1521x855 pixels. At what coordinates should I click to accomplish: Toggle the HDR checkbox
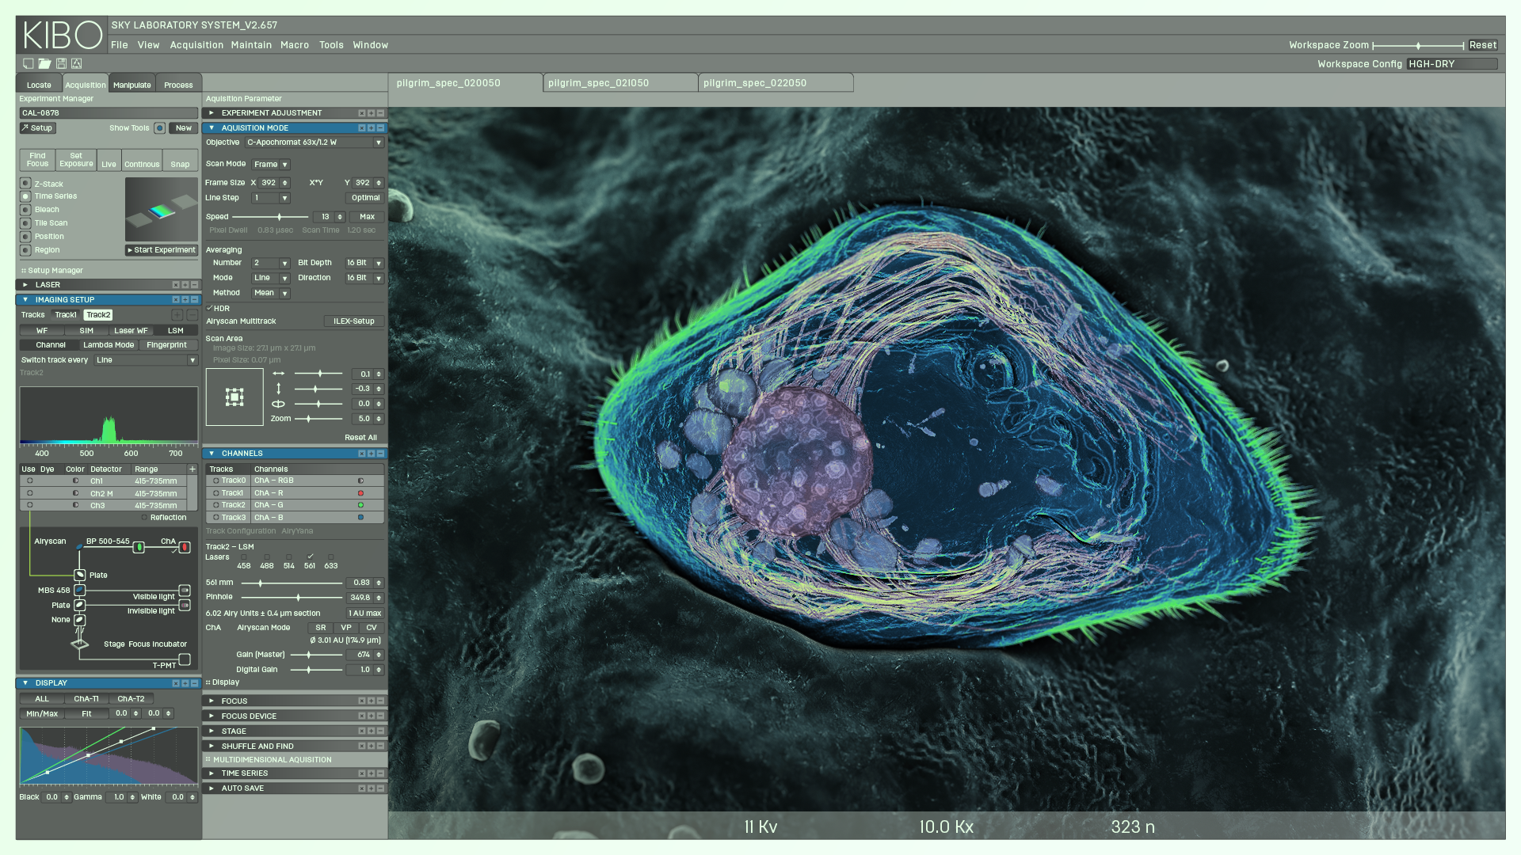pos(210,309)
